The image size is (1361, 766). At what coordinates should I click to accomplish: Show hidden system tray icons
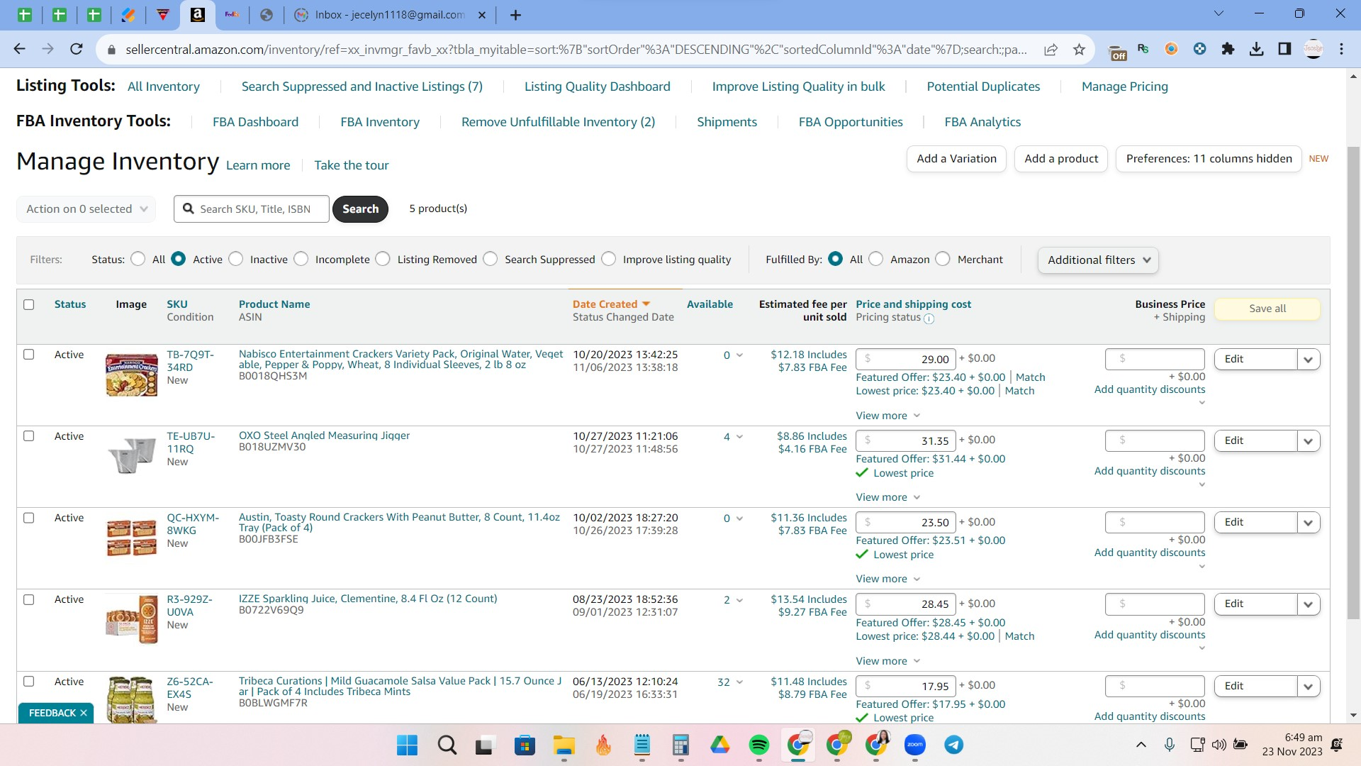[x=1141, y=745]
